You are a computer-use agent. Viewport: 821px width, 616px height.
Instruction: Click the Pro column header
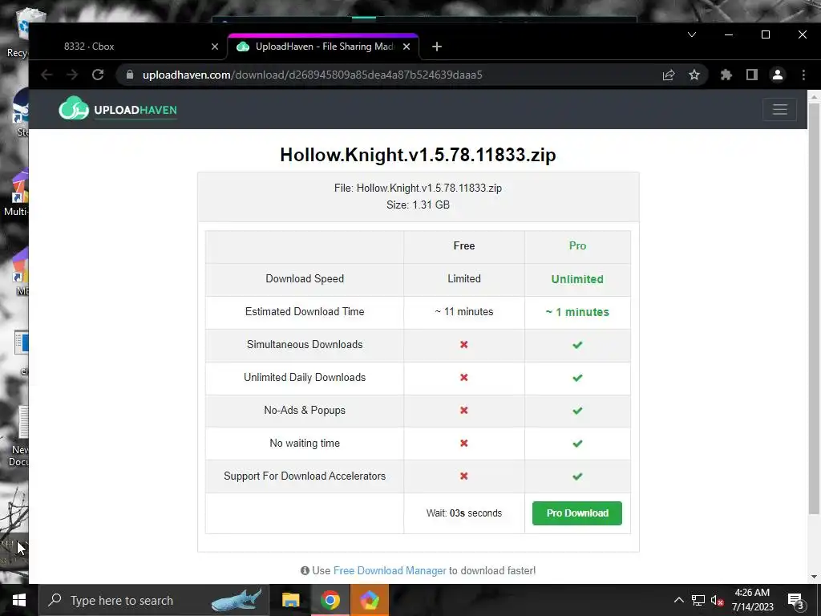point(577,245)
